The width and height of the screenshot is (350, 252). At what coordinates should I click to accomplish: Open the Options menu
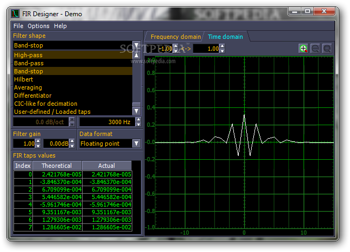click(x=38, y=26)
